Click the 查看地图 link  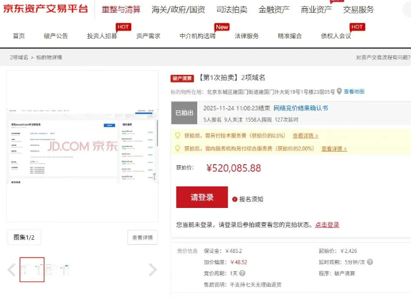(354, 91)
